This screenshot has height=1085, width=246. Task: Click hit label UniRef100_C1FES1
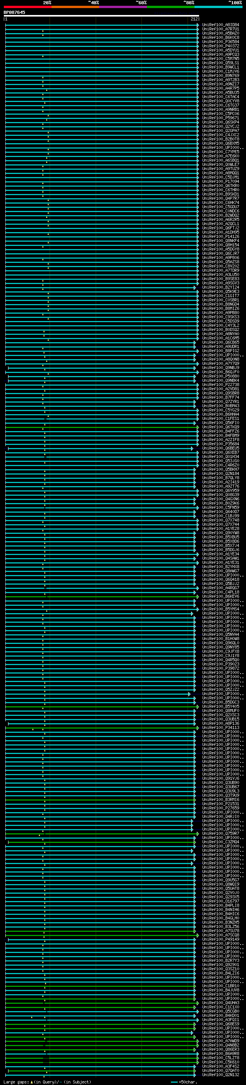coord(221,419)
